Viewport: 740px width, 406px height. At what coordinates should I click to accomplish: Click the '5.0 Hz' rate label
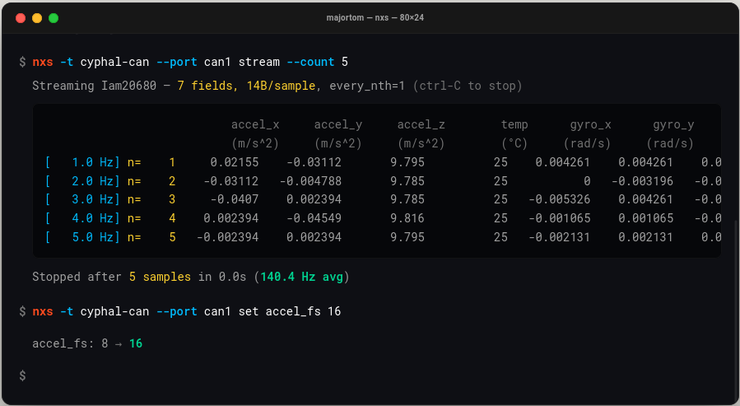pyautogui.click(x=92, y=237)
